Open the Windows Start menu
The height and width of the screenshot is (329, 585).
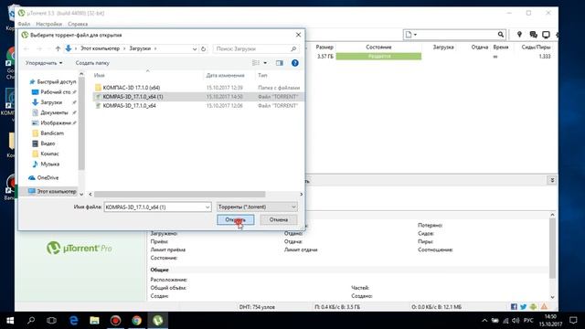coord(10,321)
